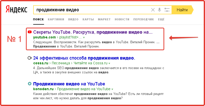Expand the dropdown arrow after 'Читайте на Cossa.ru'
Viewport: 205px width, 106px height.
click(x=109, y=64)
